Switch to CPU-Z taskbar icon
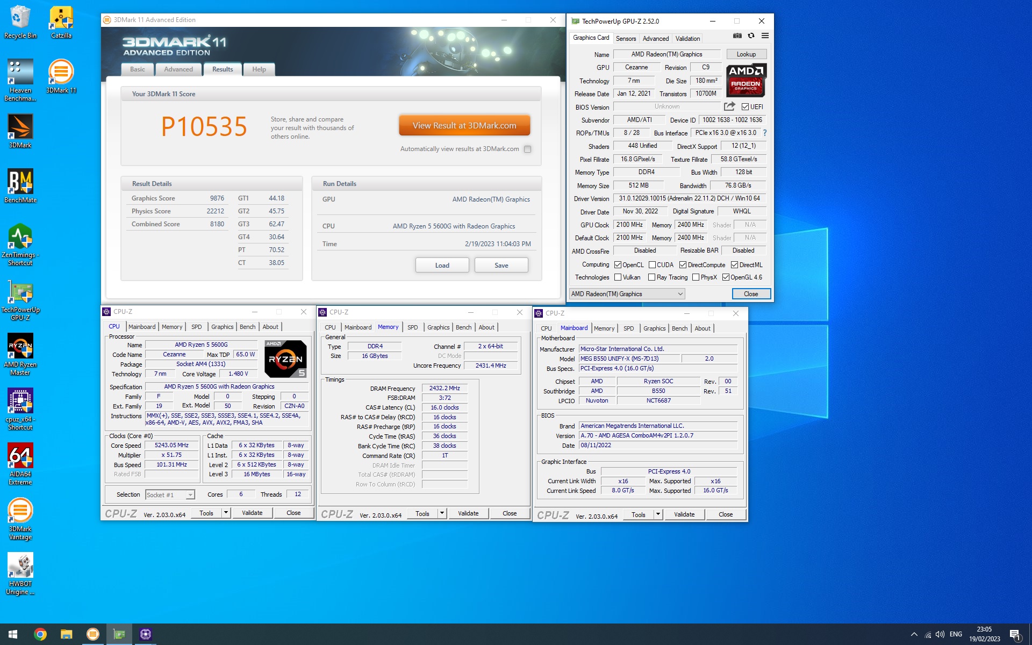The image size is (1032, 645). click(x=145, y=634)
